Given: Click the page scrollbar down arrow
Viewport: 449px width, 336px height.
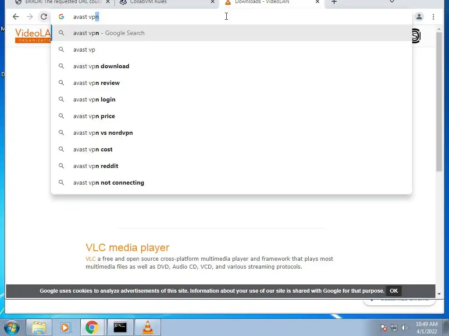Looking at the screenshot, I should pyautogui.click(x=439, y=294).
